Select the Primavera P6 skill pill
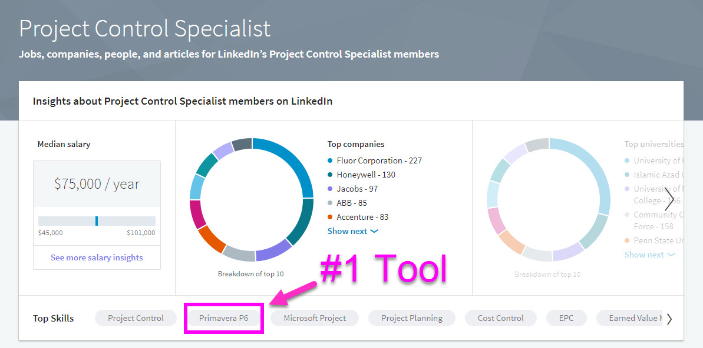703x348 pixels. [x=223, y=318]
